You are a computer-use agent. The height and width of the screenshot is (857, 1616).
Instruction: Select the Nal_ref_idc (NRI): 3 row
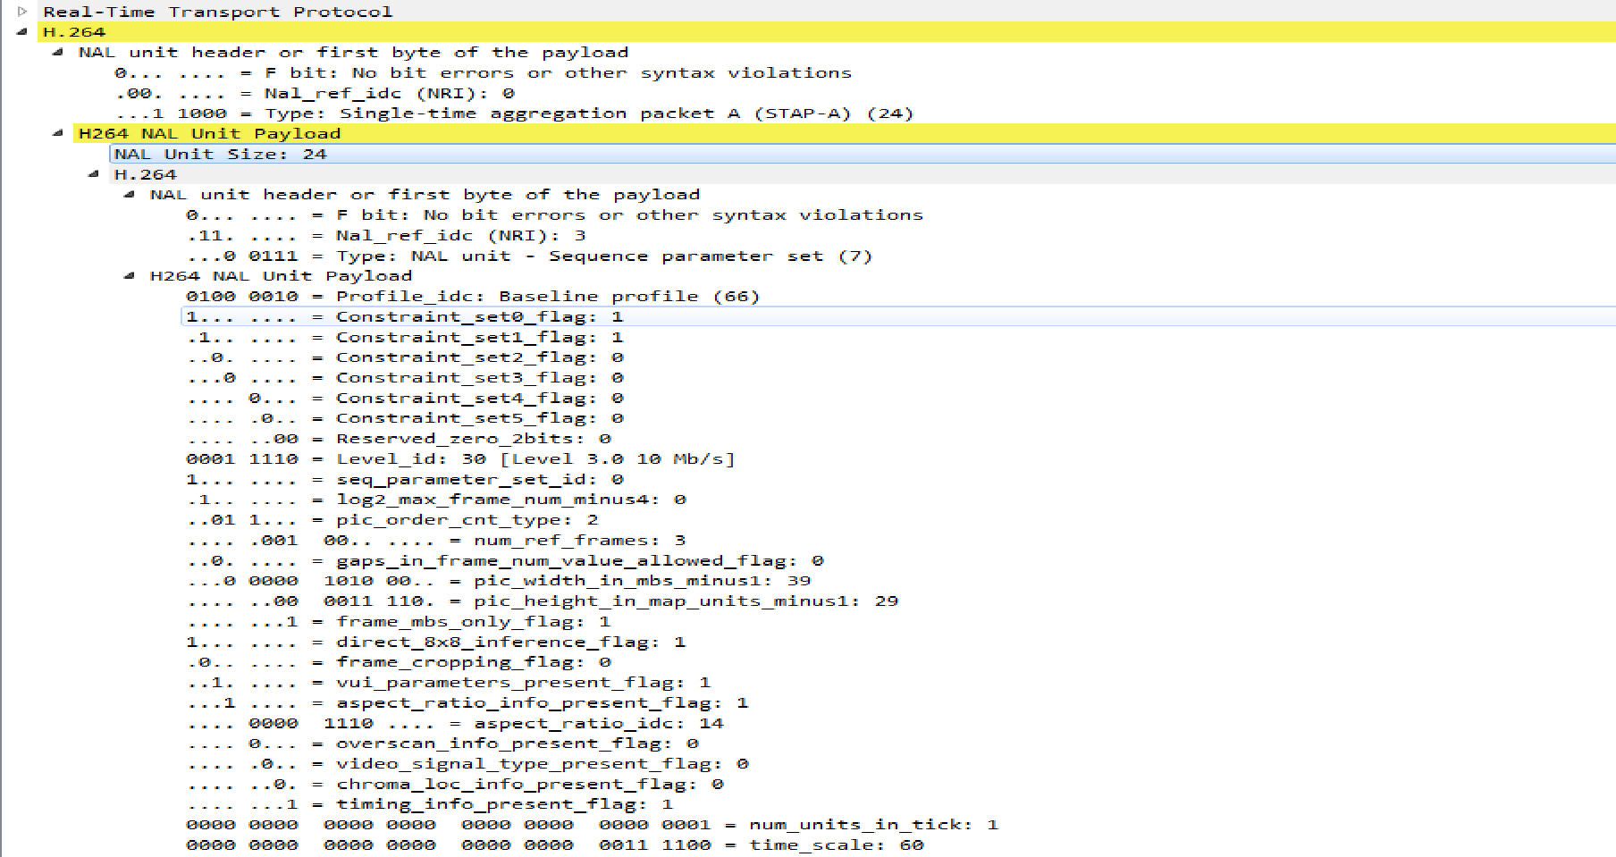tap(386, 235)
